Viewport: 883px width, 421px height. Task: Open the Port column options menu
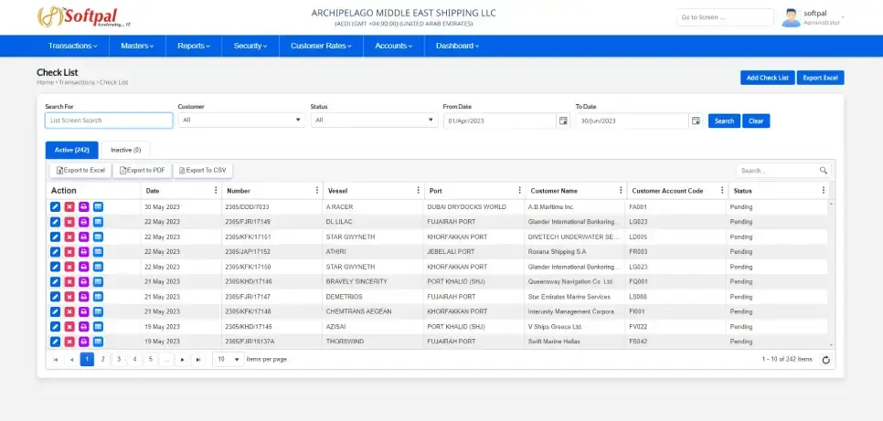pos(520,190)
